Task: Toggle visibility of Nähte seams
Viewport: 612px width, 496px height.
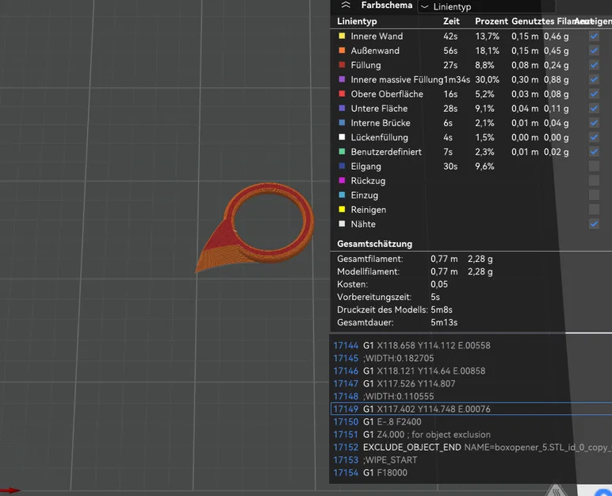Action: pyautogui.click(x=594, y=224)
